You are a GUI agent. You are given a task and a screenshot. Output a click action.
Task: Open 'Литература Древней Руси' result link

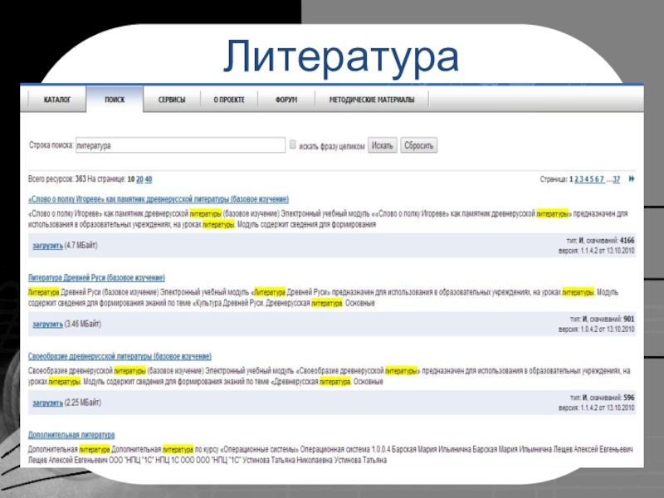click(96, 277)
